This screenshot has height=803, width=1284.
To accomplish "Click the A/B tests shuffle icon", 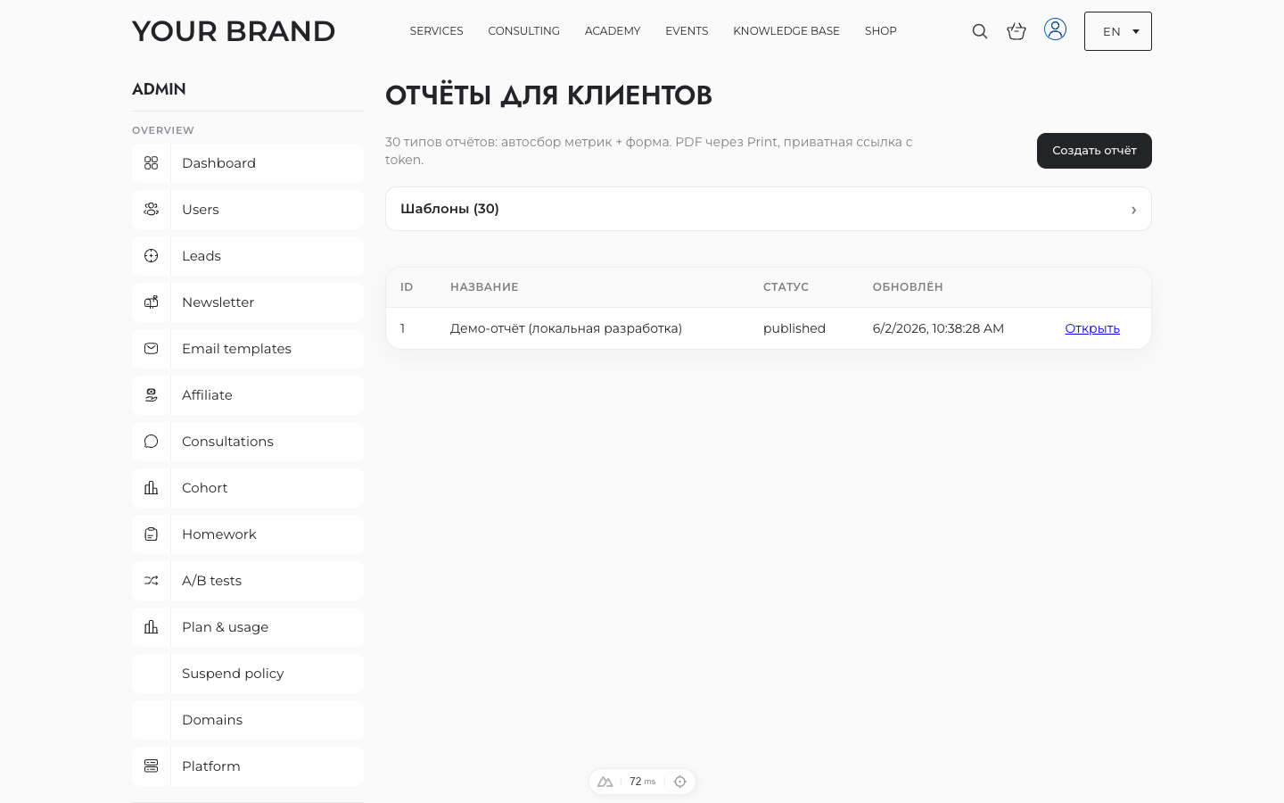I will [x=152, y=581].
